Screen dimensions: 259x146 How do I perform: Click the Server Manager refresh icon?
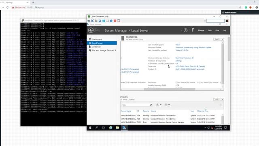(185, 30)
